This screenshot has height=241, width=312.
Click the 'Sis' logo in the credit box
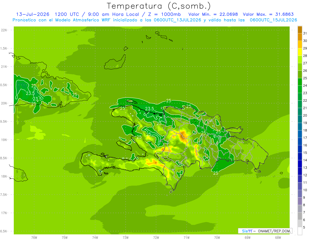pyautogui.click(x=245, y=231)
